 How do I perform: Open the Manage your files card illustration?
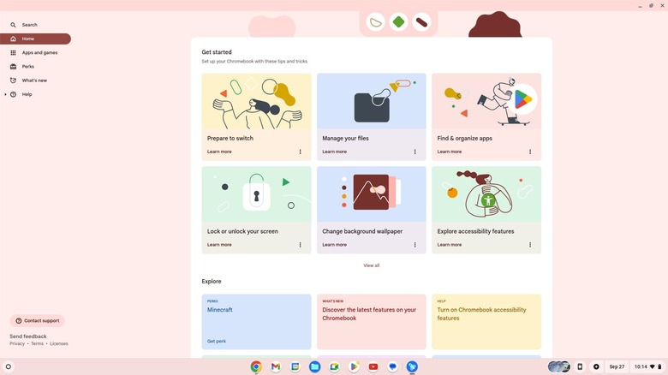coord(372,101)
